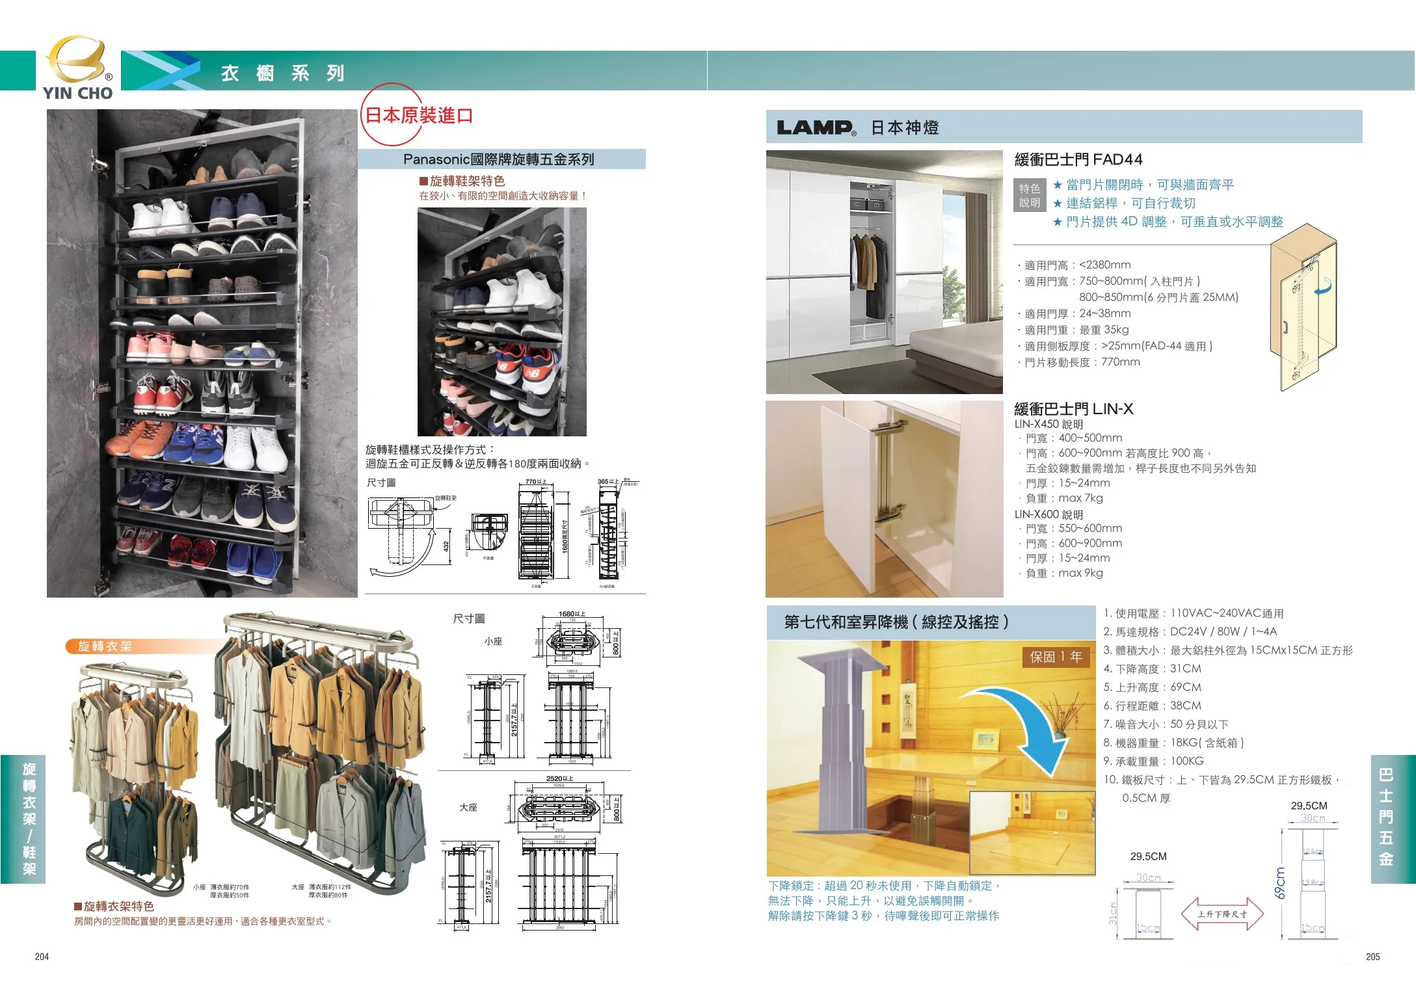Screen dimensions: 1416x993
Task: Click the left side tab 旋轉衣架/鞋架
Action: click(x=23, y=819)
